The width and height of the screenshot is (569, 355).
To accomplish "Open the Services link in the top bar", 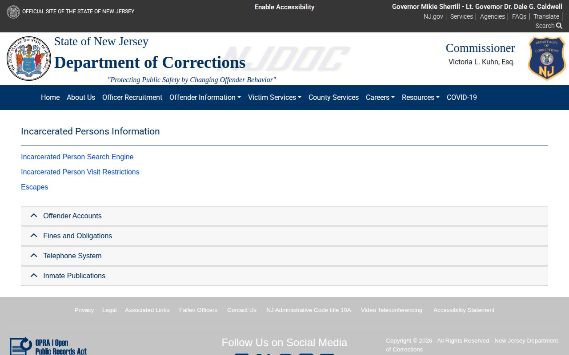I will (x=461, y=16).
